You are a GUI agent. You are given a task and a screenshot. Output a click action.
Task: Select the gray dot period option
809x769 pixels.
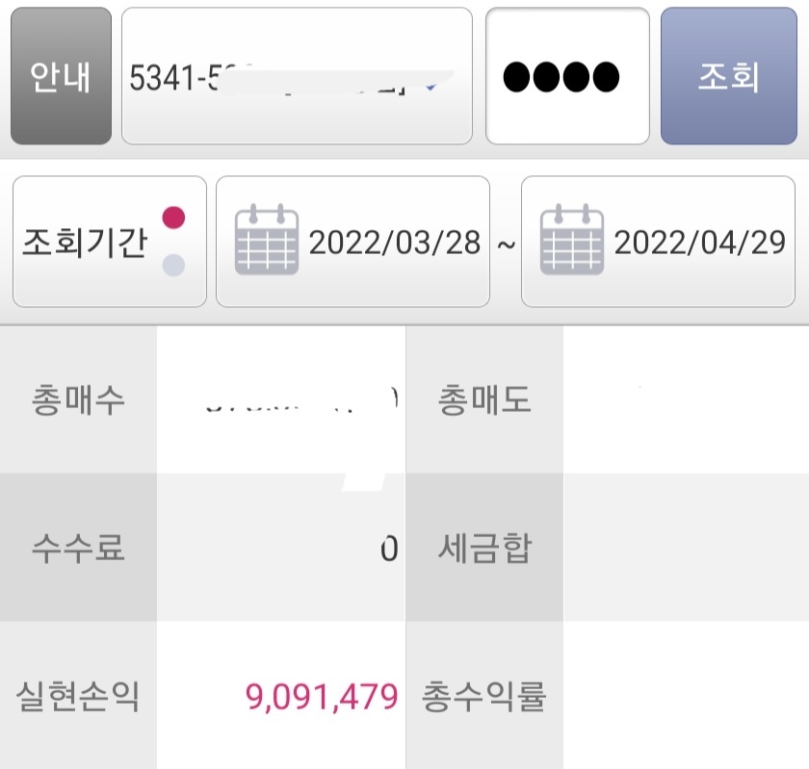click(x=173, y=266)
